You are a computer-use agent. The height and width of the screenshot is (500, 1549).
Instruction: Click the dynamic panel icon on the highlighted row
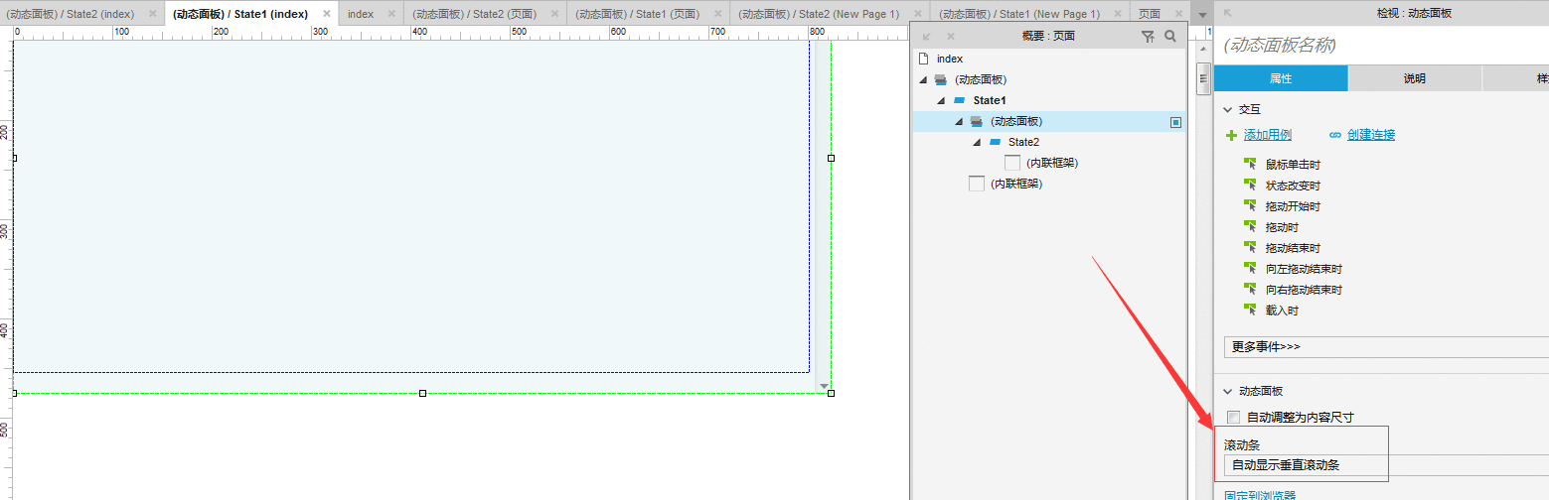(977, 121)
